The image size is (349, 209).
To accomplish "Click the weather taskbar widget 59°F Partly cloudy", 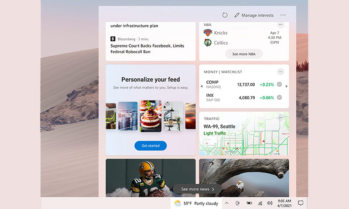I will click(x=196, y=203).
